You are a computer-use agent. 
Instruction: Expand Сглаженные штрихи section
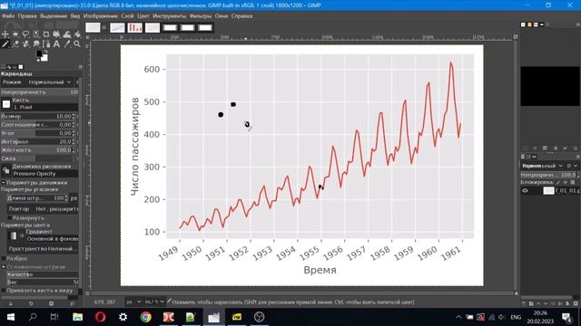[x=4, y=266]
